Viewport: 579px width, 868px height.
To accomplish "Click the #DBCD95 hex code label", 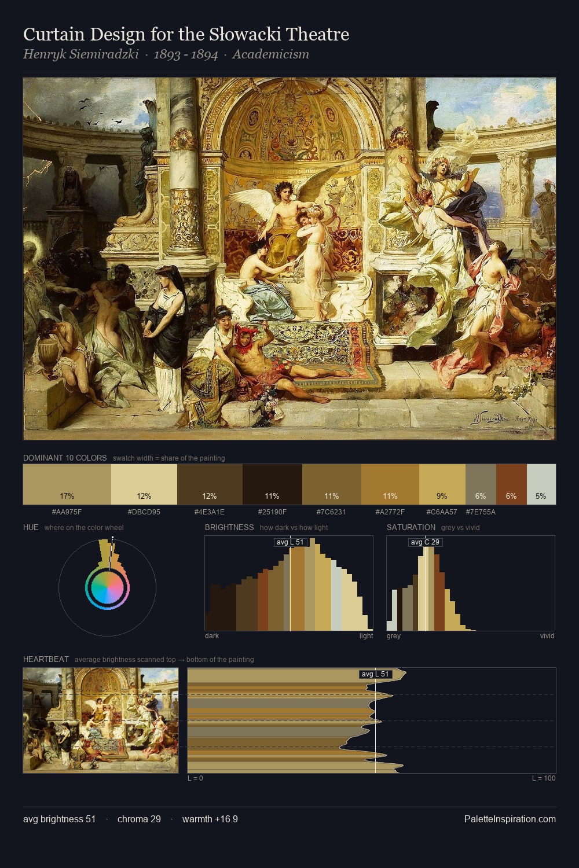I will click(x=144, y=512).
